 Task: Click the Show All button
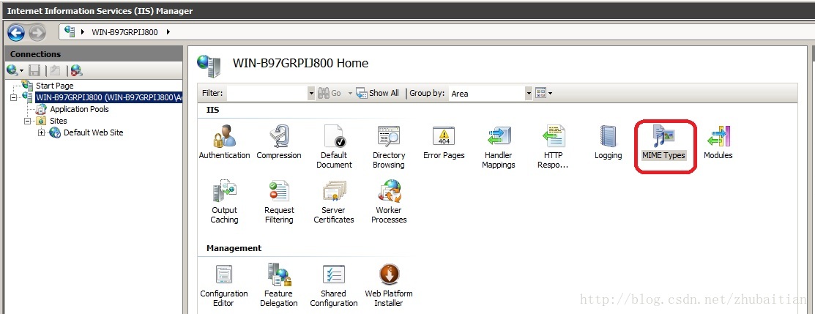(378, 94)
